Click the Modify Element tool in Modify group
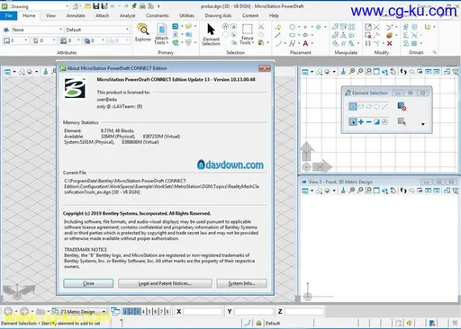Screen dimensions: 461x329 click(368, 27)
